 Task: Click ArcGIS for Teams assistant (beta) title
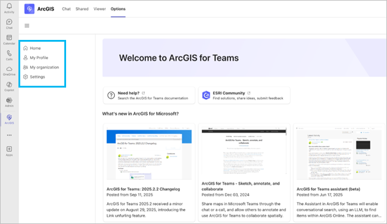click(x=328, y=189)
